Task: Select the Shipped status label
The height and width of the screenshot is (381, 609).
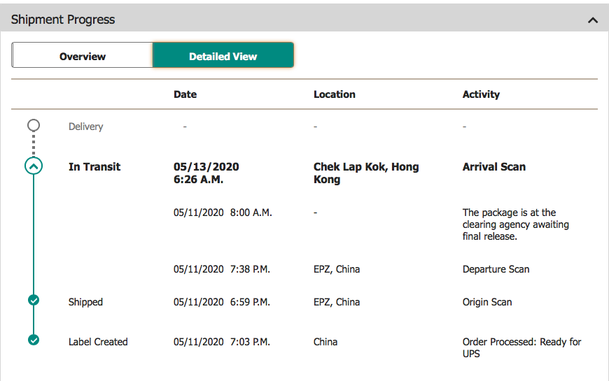Action: coord(85,302)
